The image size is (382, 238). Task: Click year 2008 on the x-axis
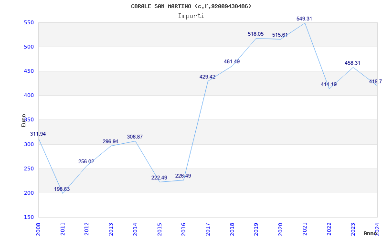[x=38, y=228]
